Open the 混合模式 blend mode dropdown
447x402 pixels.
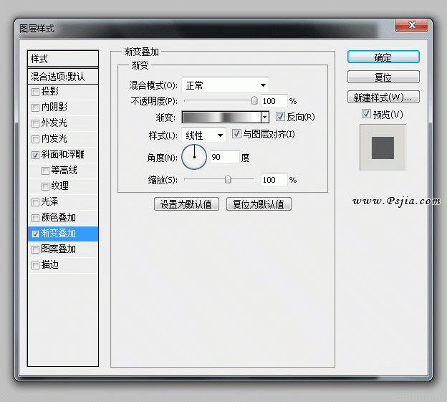pyautogui.click(x=225, y=85)
